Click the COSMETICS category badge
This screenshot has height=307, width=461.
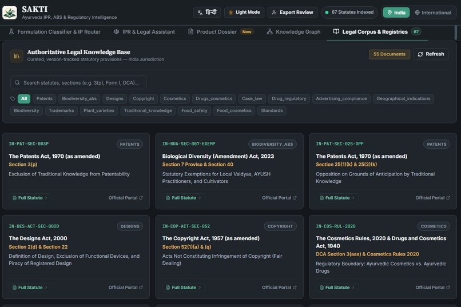pos(434,226)
